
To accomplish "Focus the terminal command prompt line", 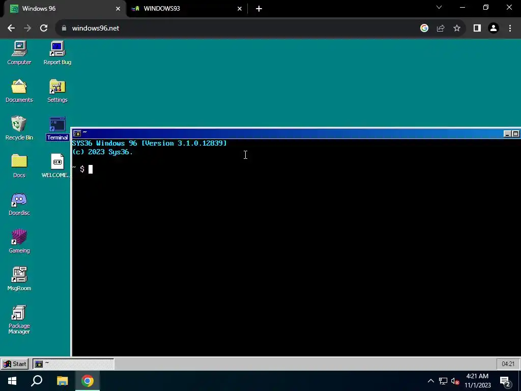I will (296, 169).
